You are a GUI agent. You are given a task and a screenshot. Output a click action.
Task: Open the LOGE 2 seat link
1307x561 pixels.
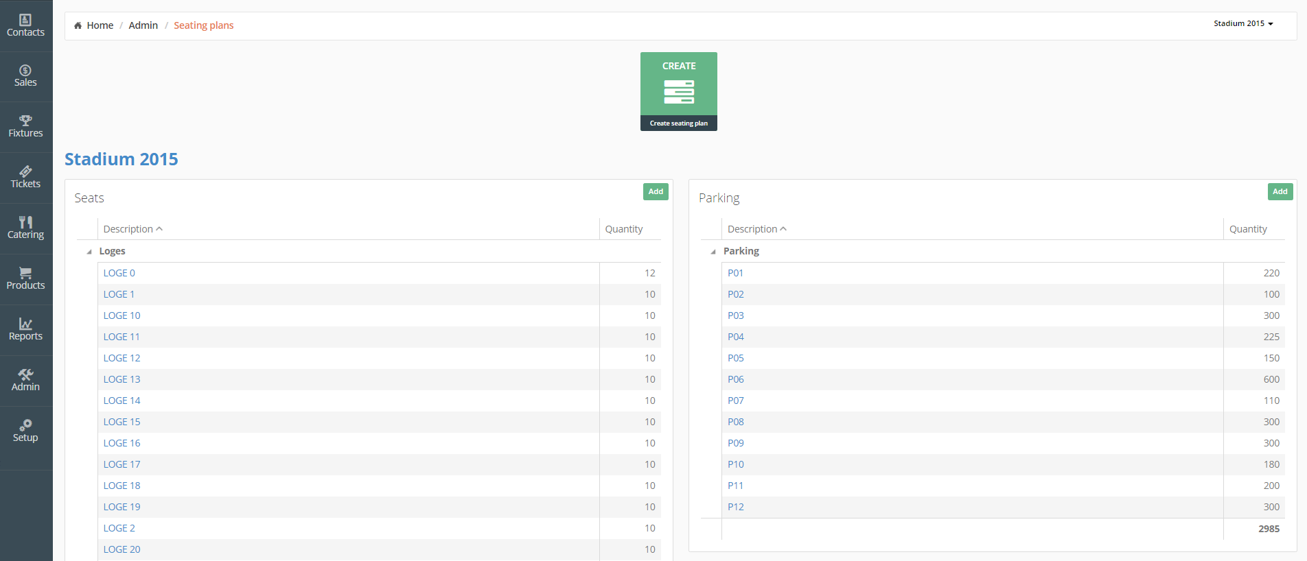[x=119, y=528]
